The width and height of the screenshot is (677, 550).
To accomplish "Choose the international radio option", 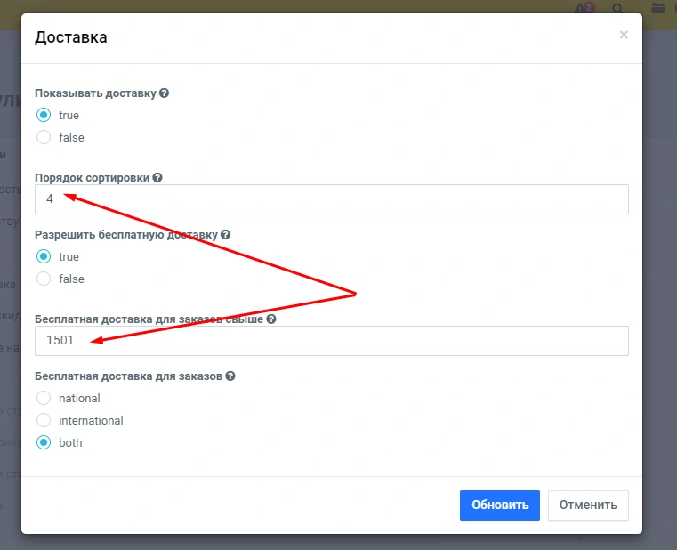I will (44, 420).
